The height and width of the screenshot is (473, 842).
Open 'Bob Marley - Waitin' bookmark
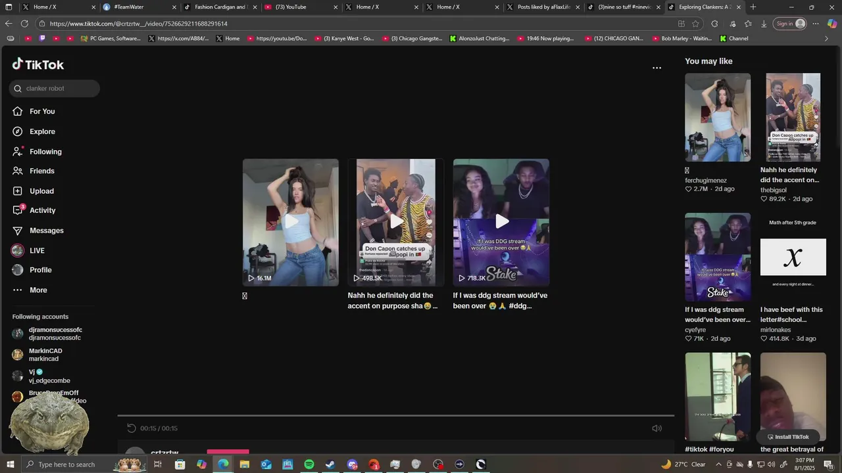point(681,39)
